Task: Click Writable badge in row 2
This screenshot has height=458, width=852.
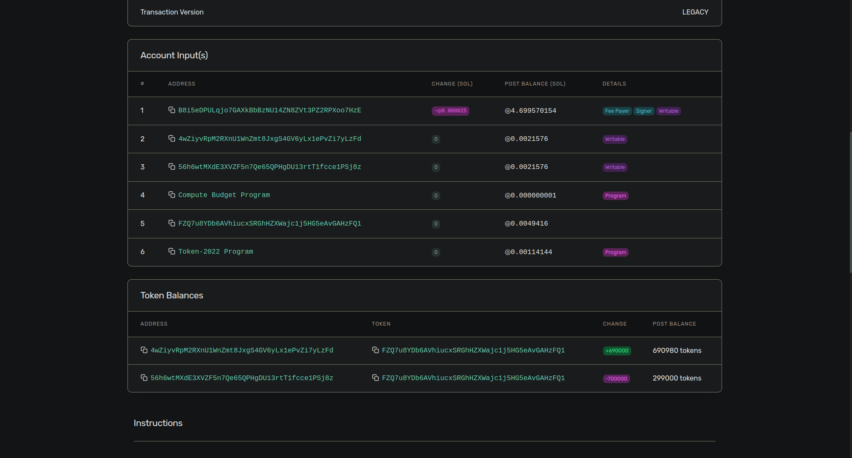Action: (x=615, y=139)
